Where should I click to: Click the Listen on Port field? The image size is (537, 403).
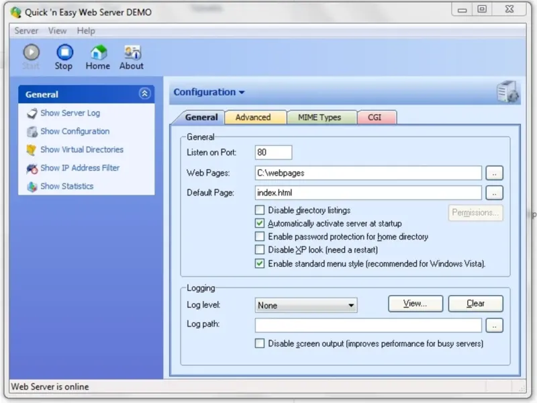[x=273, y=152]
